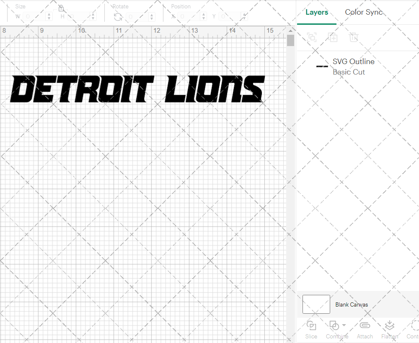The image size is (419, 343).
Task: Click the Add layer icon
Action: click(333, 37)
